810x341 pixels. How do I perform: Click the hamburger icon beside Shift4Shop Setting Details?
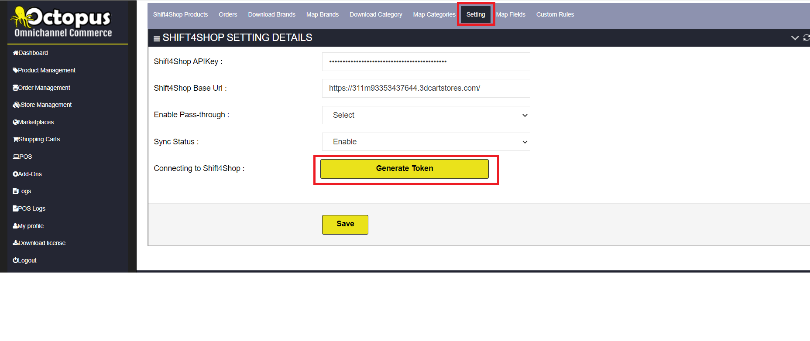tap(157, 39)
